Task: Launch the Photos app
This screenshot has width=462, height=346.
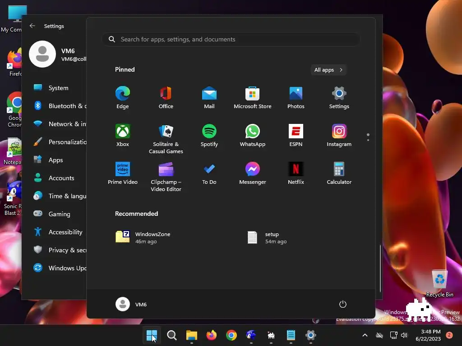Action: pos(296,98)
